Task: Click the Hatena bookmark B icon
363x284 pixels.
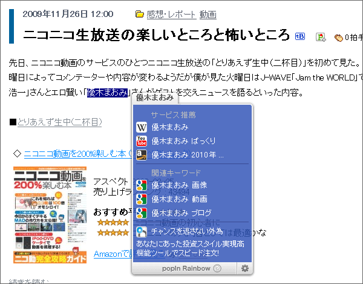Action: [300, 36]
